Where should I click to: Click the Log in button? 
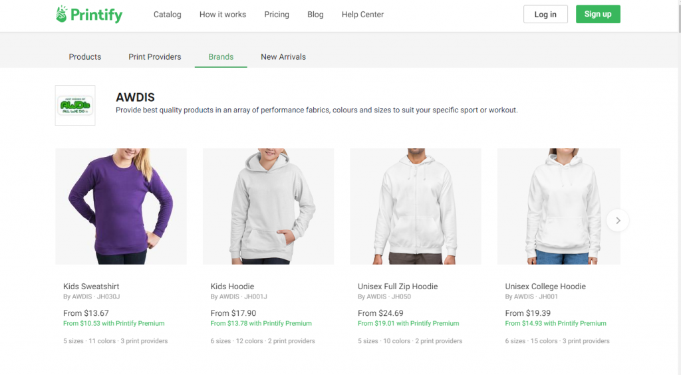coord(545,15)
